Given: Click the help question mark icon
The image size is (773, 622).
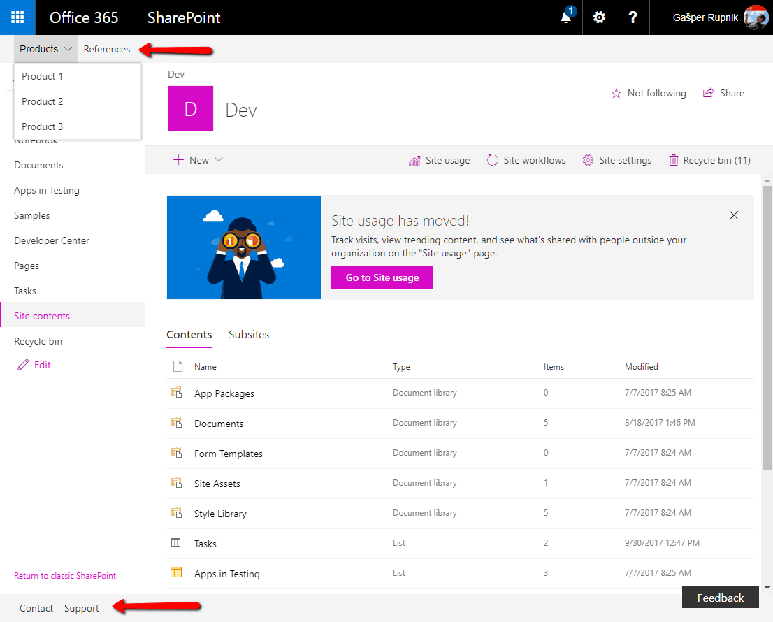Looking at the screenshot, I should (x=633, y=17).
